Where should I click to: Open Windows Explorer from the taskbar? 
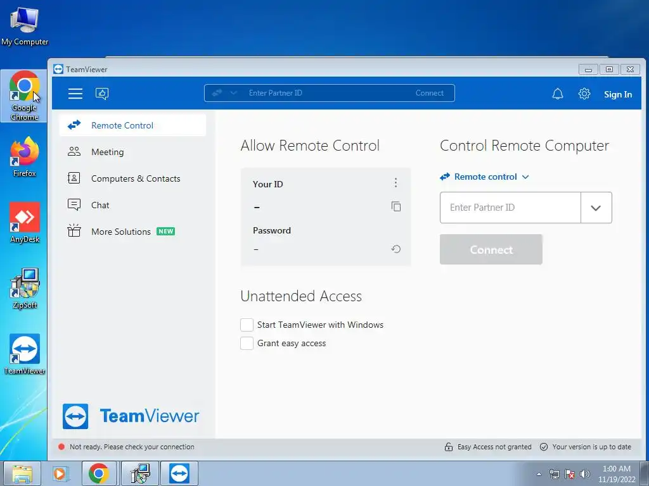[x=22, y=473]
